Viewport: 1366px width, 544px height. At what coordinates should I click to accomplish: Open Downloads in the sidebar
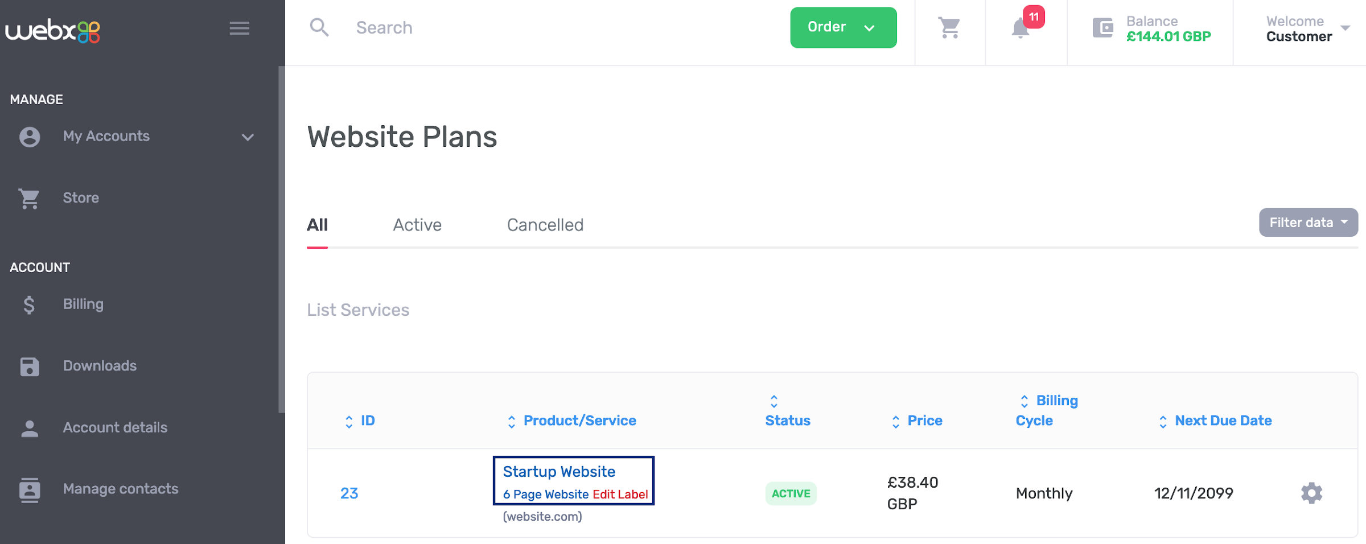click(x=100, y=366)
